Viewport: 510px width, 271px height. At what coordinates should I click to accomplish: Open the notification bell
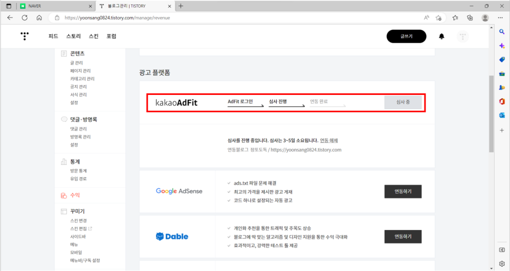(x=441, y=37)
